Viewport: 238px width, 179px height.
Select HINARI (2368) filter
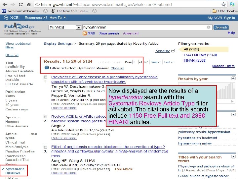pos(195,60)
